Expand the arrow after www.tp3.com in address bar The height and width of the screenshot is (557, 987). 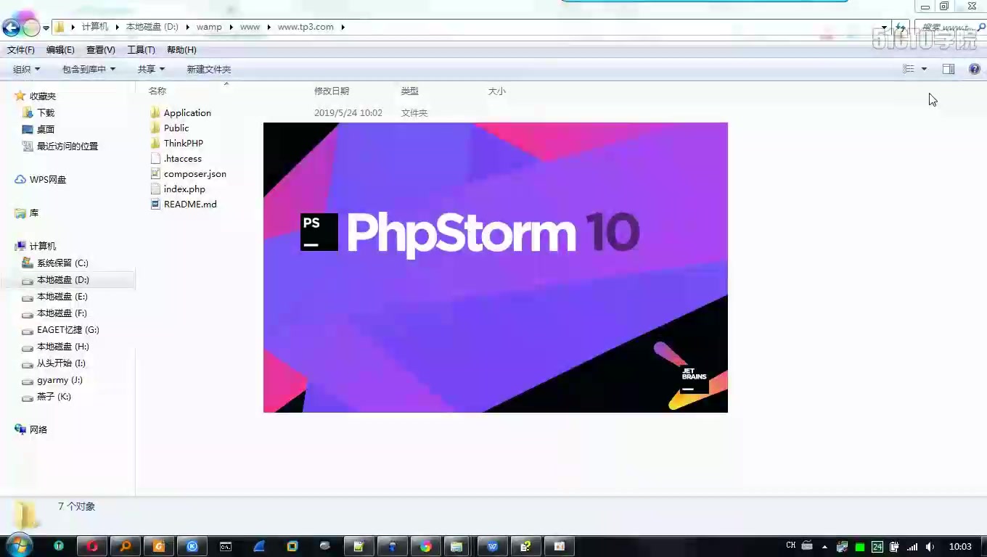pos(343,27)
